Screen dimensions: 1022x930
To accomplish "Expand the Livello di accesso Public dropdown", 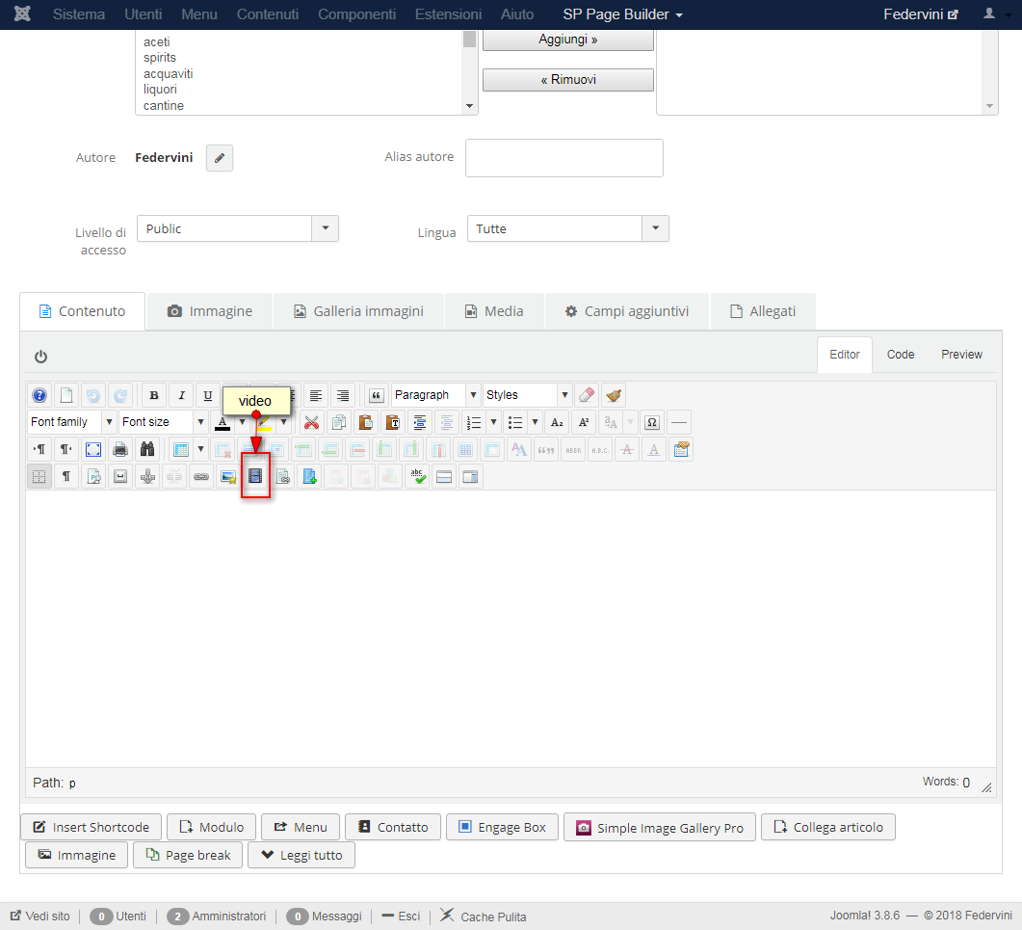I will 238,229.
